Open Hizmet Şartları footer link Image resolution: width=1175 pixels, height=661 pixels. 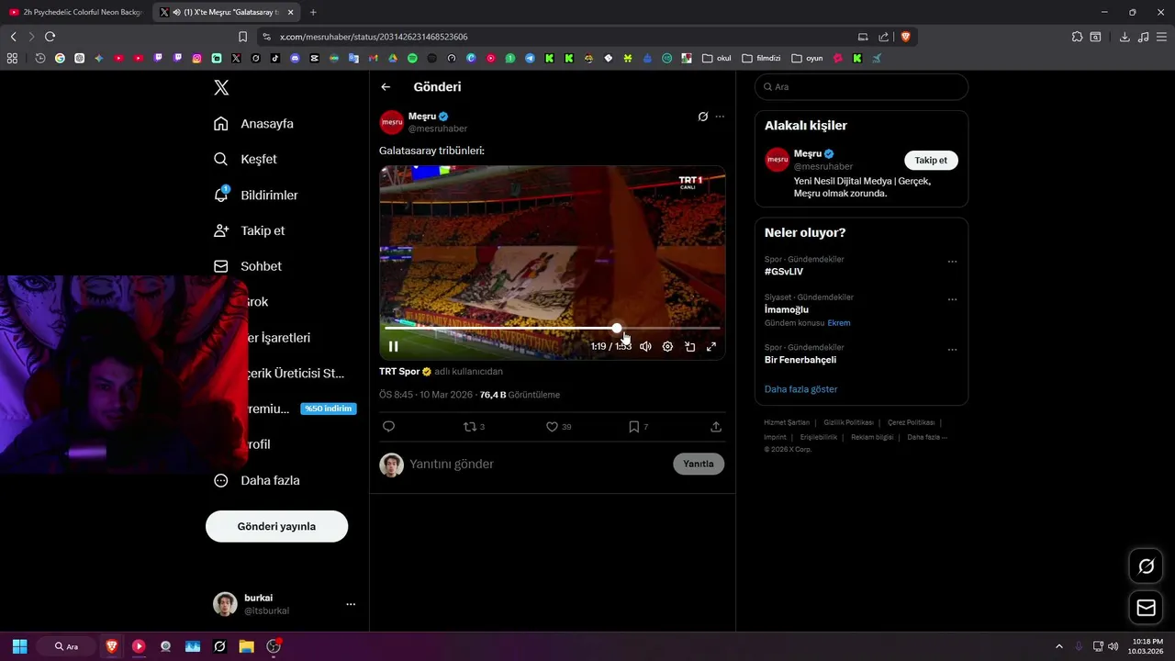coord(787,422)
